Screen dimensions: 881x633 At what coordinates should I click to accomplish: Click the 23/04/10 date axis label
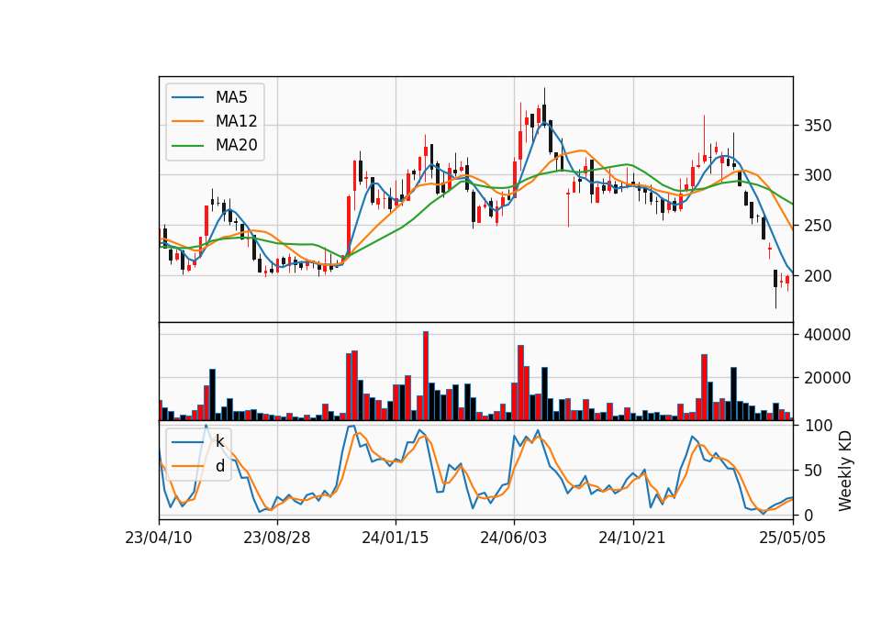(x=159, y=538)
